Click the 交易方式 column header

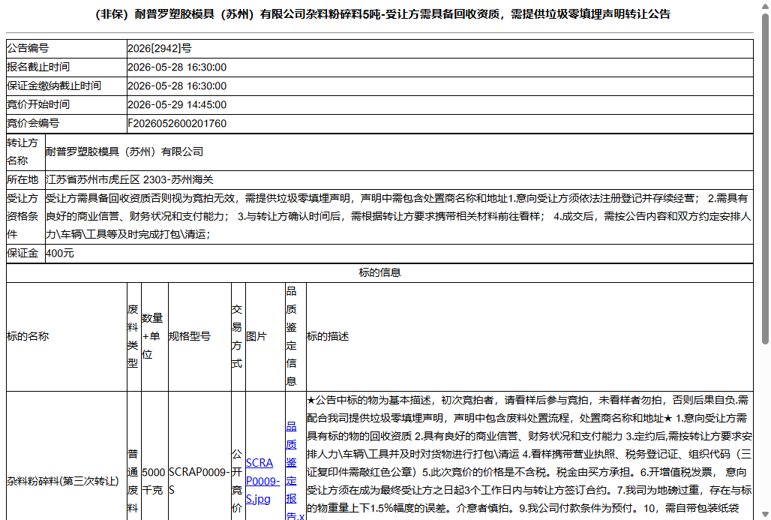(238, 336)
